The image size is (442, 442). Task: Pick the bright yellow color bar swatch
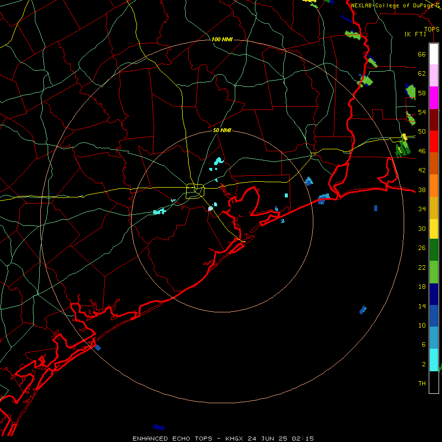[x=434, y=229]
